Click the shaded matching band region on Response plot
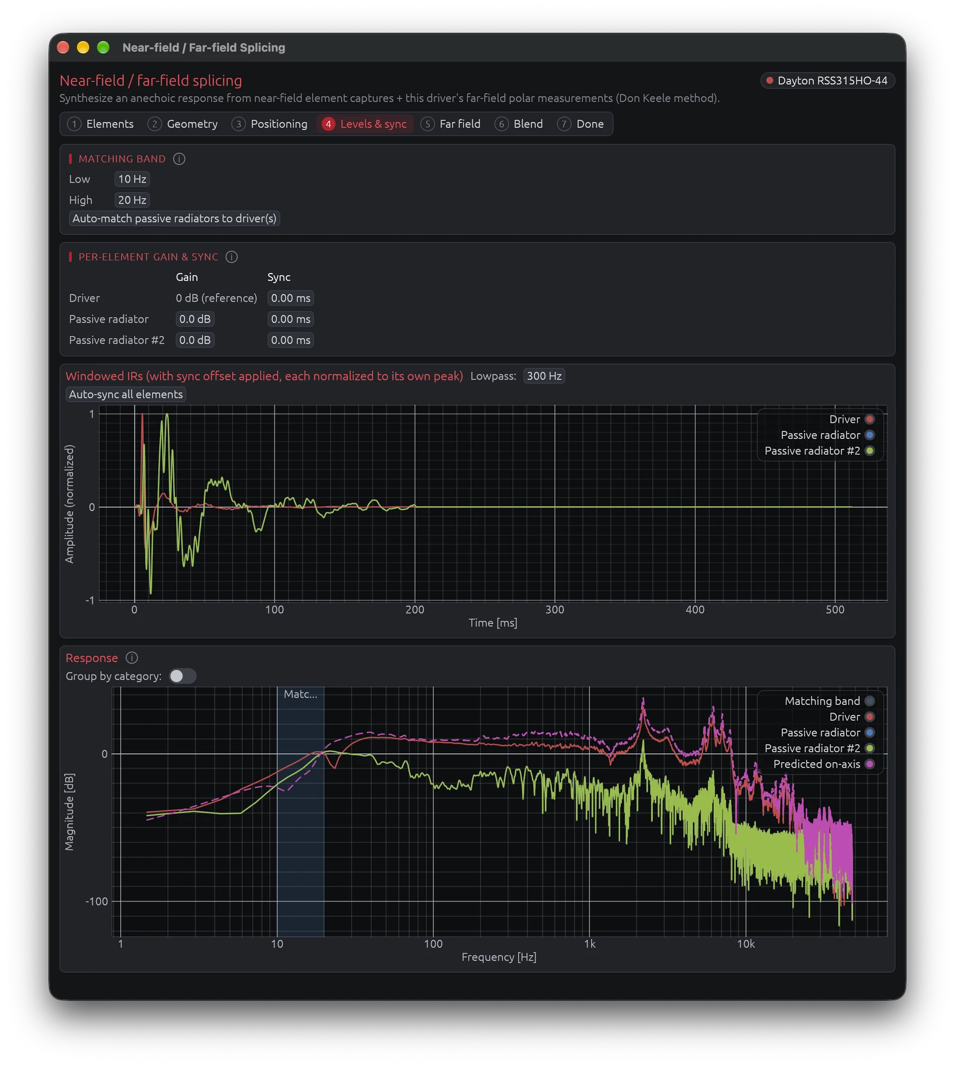Viewport: 955px width, 1065px height. click(x=300, y=812)
